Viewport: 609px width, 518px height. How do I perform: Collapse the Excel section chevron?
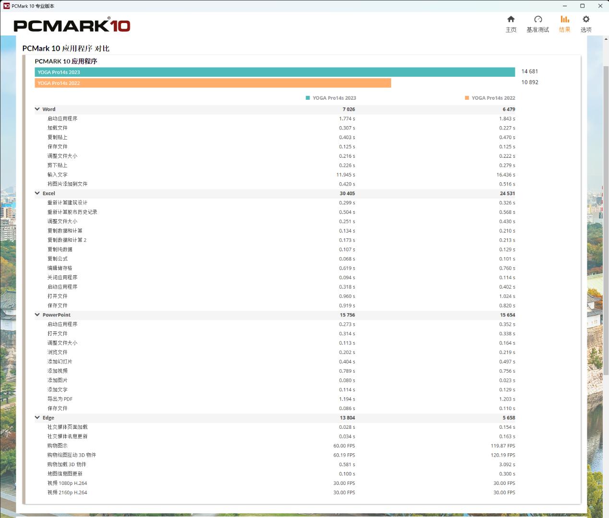click(x=37, y=193)
